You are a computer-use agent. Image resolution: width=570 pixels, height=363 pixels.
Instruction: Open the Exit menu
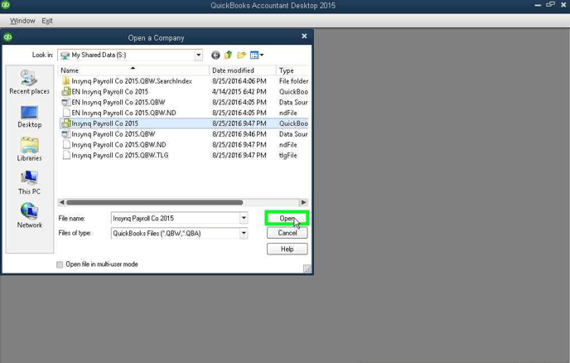point(47,21)
